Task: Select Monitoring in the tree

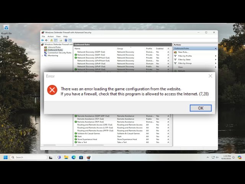Action: (x=51, y=56)
